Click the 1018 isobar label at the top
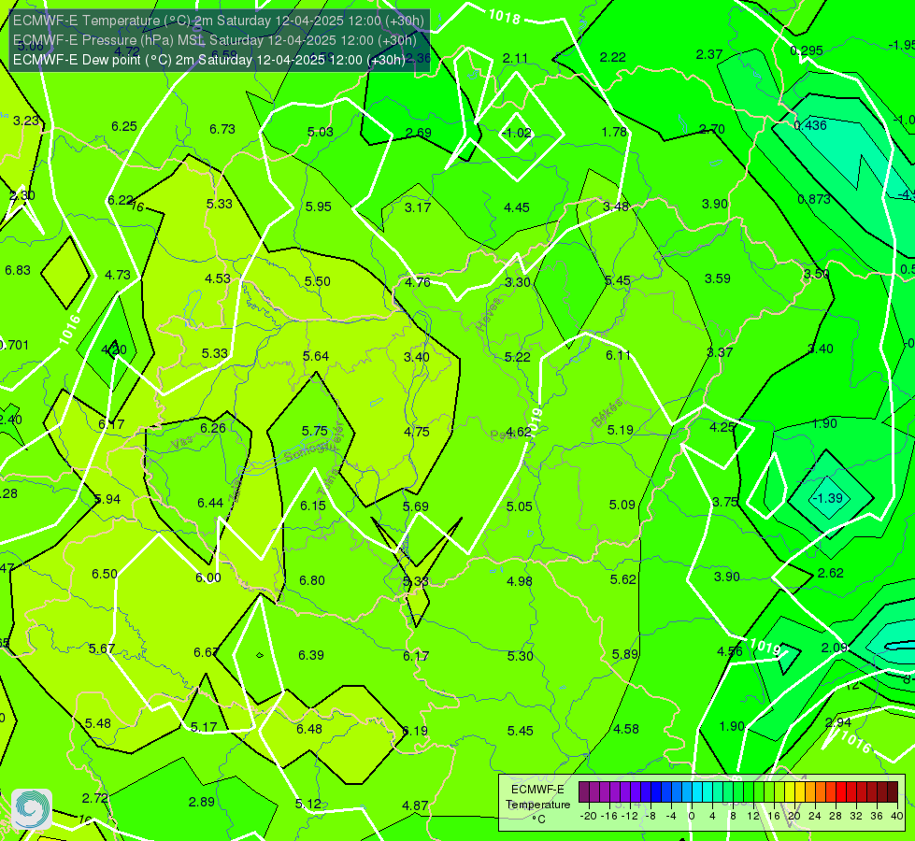 click(x=504, y=16)
